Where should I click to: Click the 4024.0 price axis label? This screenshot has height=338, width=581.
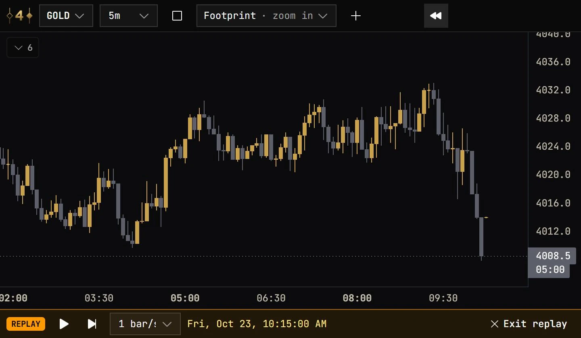pos(553,146)
